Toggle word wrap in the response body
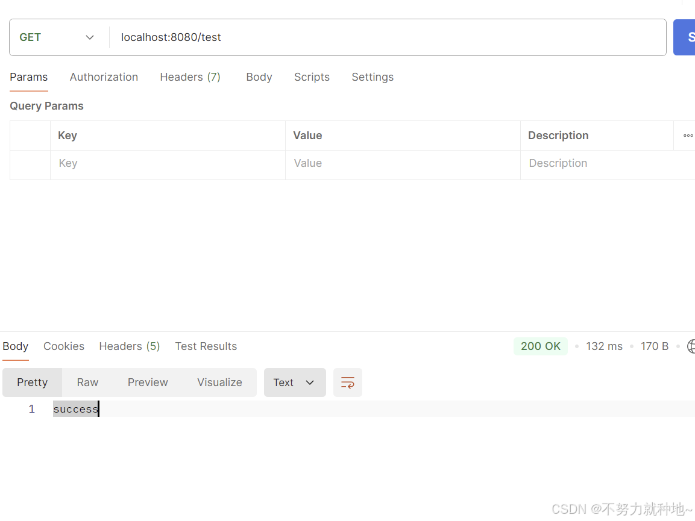Image resolution: width=695 pixels, height=521 pixels. 348,382
